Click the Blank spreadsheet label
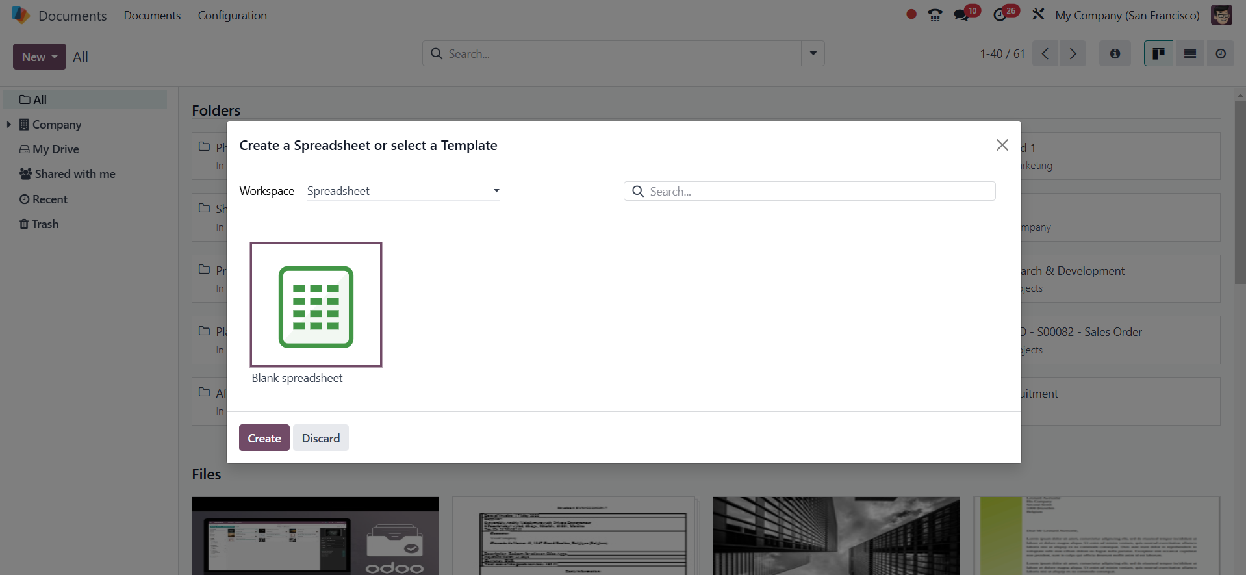The width and height of the screenshot is (1246, 575). 297,378
